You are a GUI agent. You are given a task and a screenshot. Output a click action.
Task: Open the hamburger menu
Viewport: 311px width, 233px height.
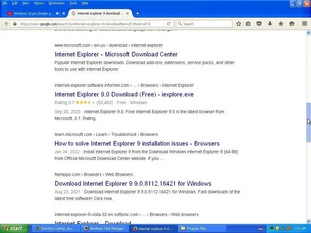pos(305,24)
